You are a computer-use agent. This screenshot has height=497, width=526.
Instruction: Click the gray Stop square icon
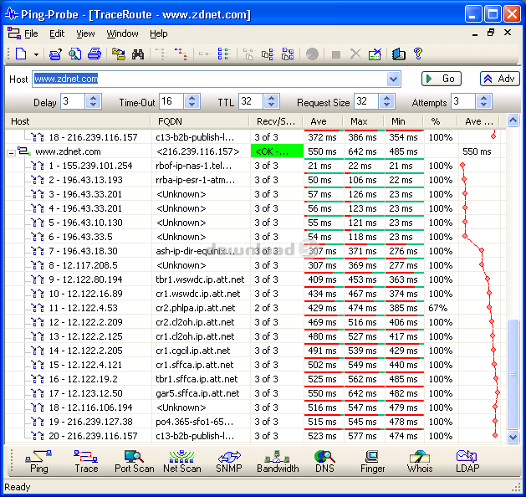click(x=336, y=54)
